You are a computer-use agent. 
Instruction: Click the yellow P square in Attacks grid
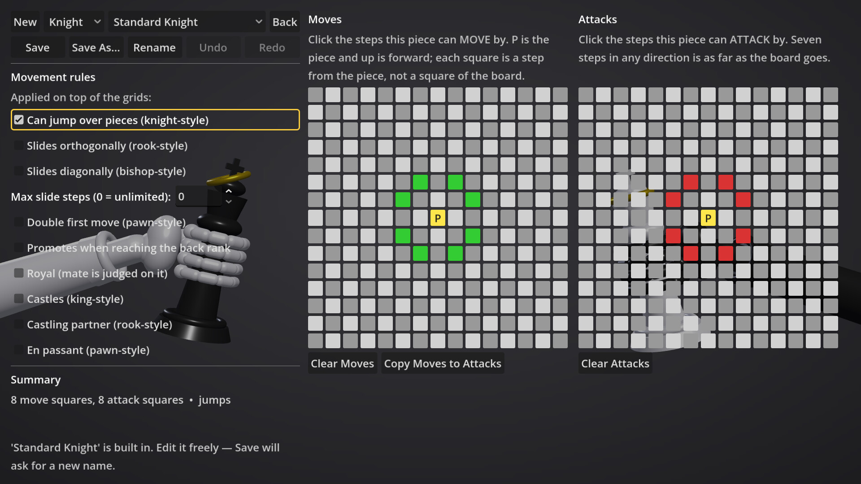[708, 218]
